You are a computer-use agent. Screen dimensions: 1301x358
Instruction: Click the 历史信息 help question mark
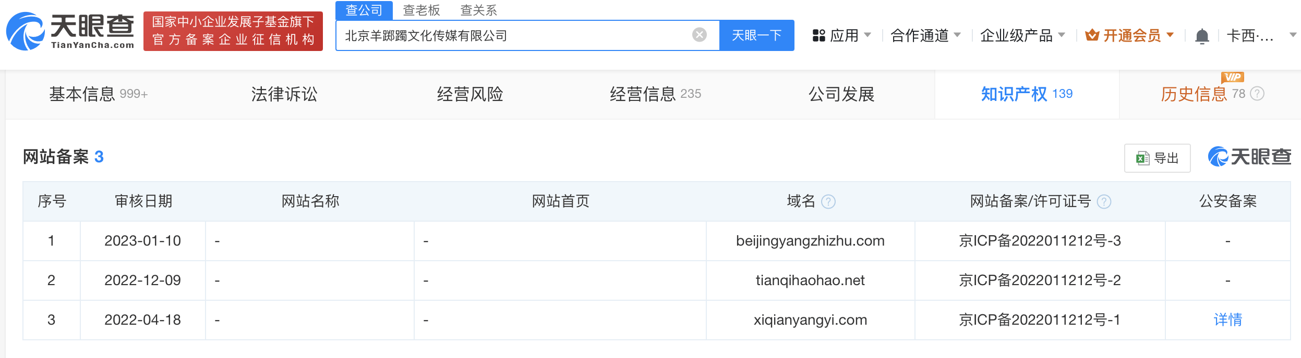(x=1257, y=94)
